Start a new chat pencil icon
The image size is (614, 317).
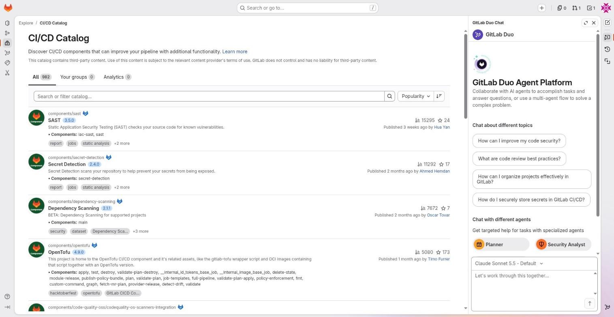click(x=607, y=23)
